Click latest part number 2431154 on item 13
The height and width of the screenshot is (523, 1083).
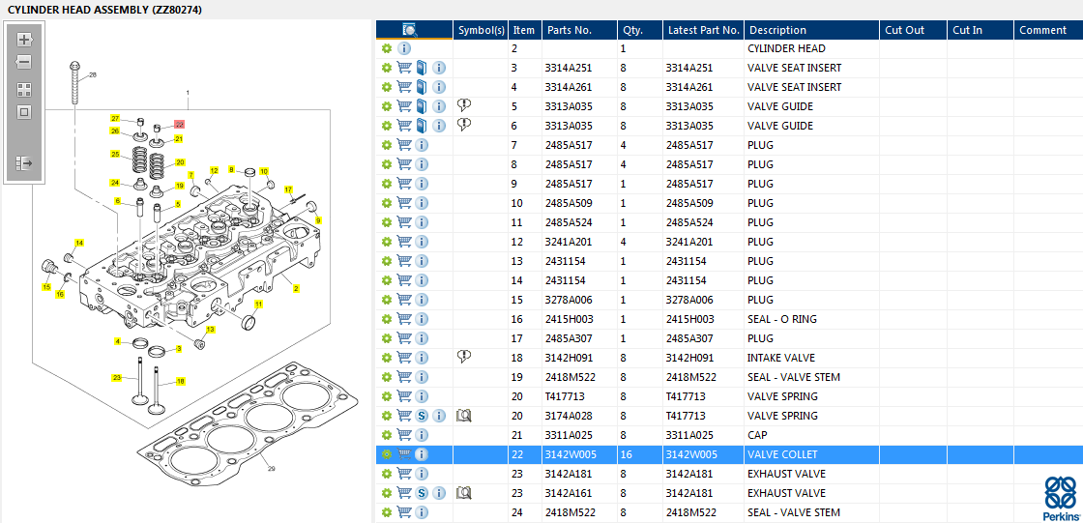687,261
